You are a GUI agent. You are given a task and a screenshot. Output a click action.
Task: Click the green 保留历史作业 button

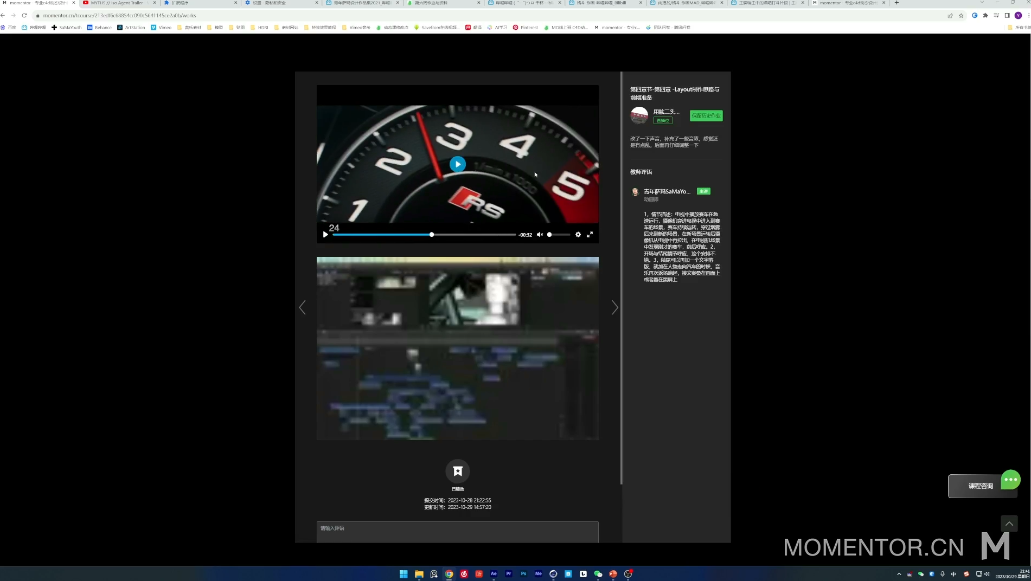coord(706,115)
